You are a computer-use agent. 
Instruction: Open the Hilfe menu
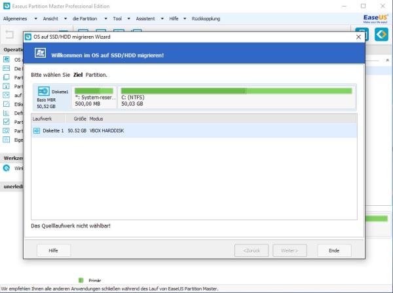click(174, 18)
